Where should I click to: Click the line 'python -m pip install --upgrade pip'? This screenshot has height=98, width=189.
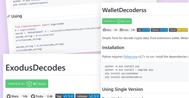[x=129, y=70]
